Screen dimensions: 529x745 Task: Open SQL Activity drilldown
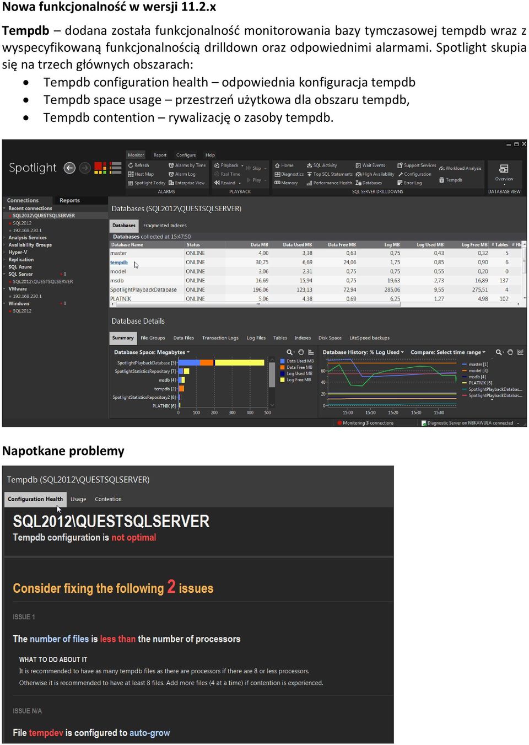click(321, 165)
